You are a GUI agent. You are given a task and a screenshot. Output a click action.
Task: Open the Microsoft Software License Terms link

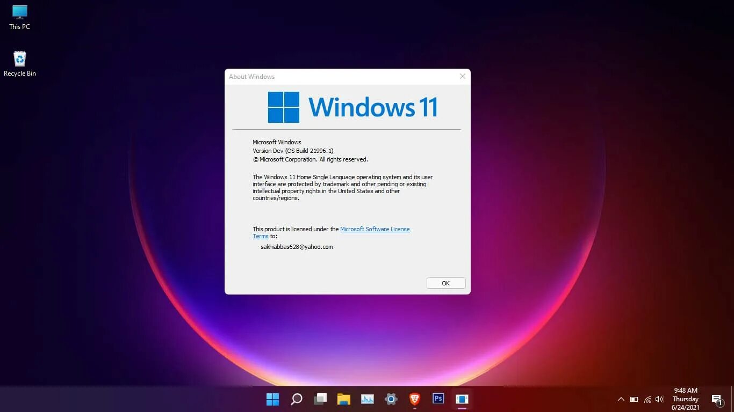[x=332, y=233]
